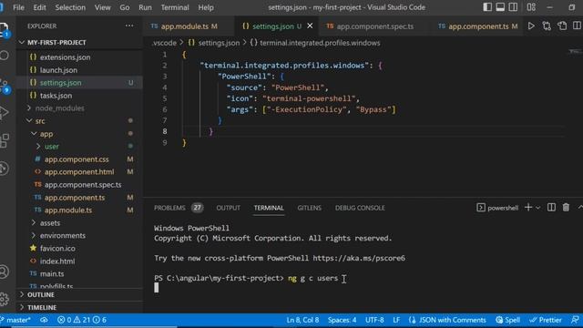583x328 pixels.
Task: Open the Extensions view
Action: 4,140
